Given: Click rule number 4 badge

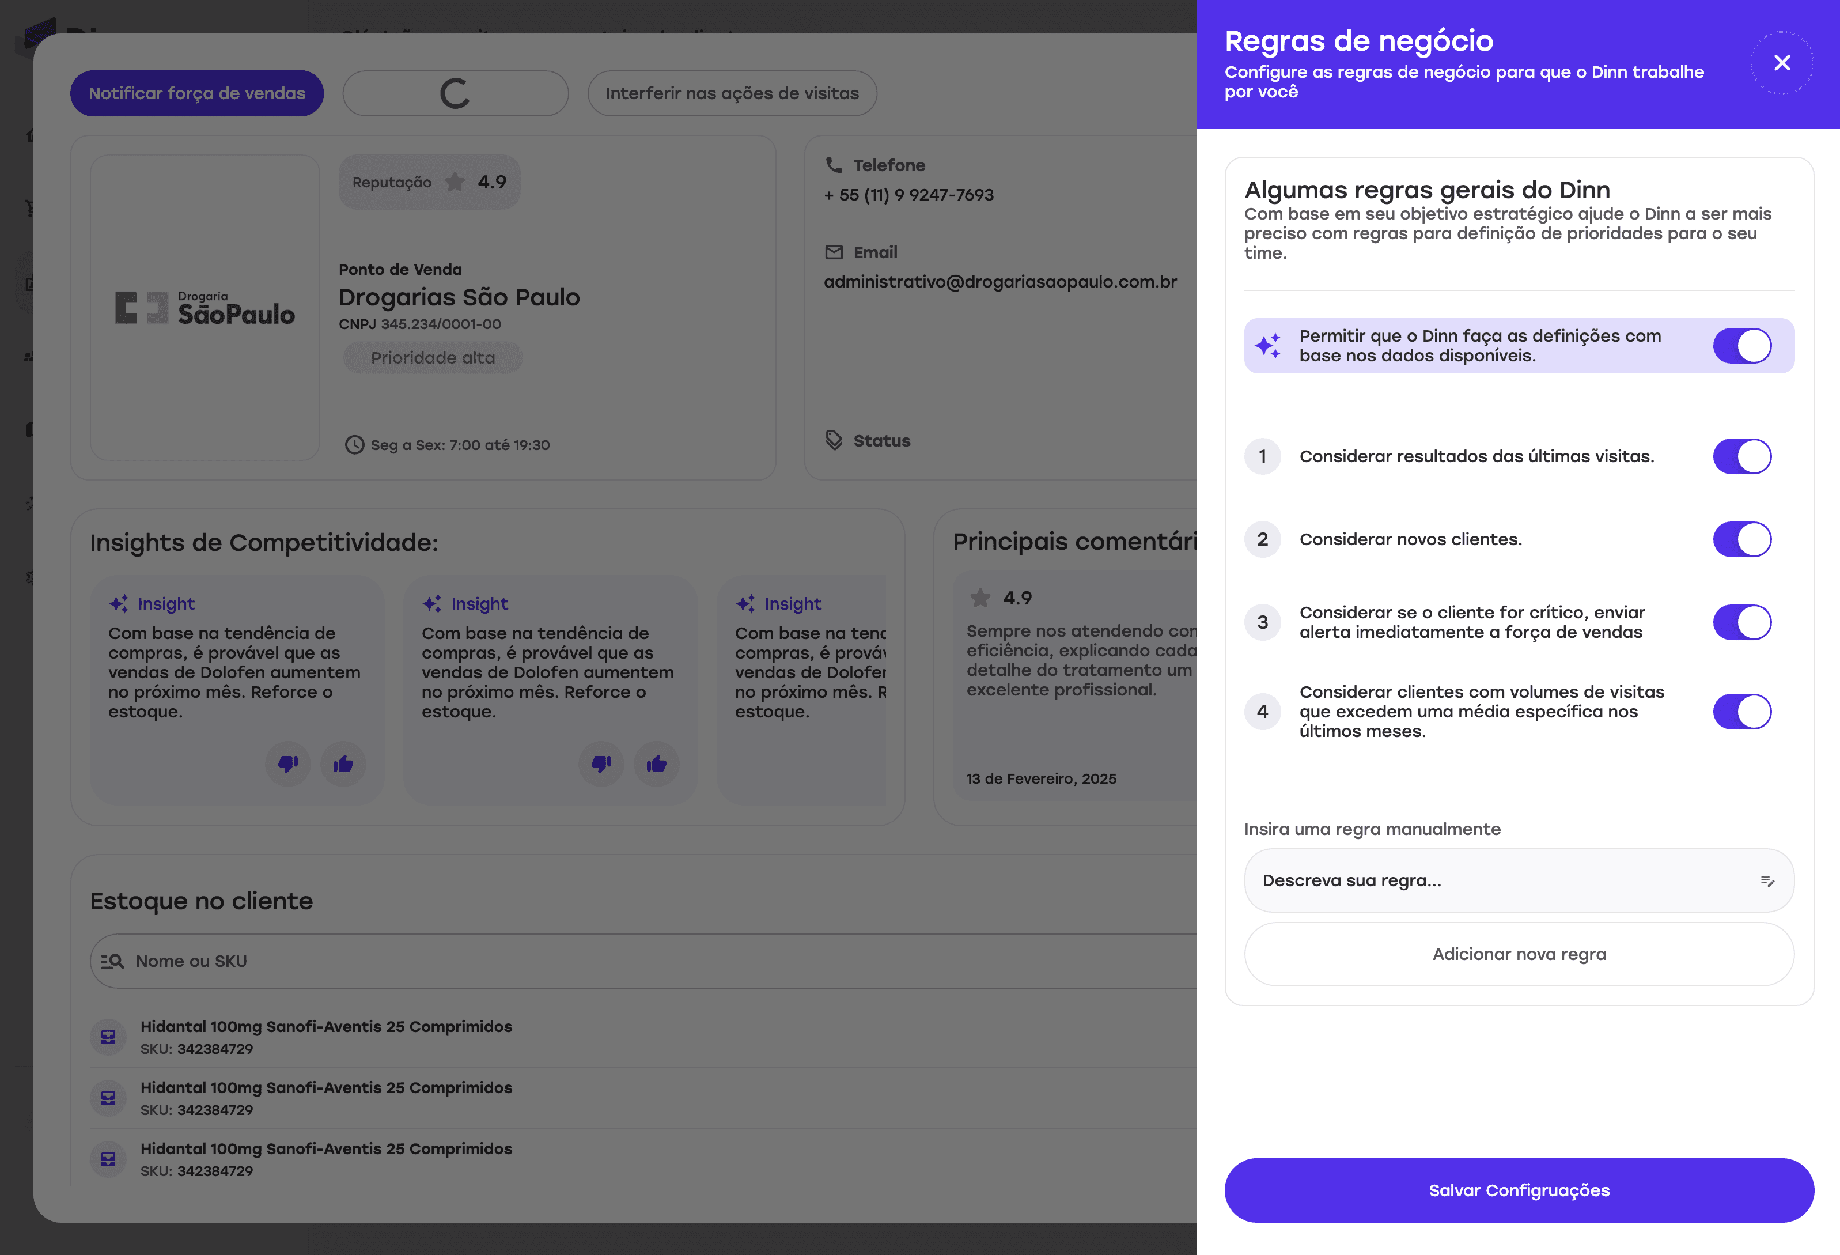Looking at the screenshot, I should pos(1263,711).
